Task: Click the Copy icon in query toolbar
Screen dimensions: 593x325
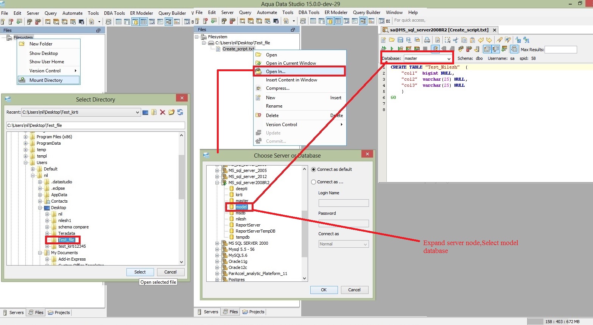Action: pos(464,40)
